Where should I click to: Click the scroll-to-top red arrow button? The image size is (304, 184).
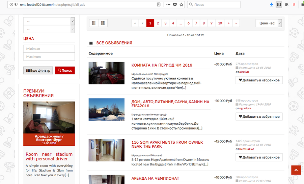coord(296,170)
